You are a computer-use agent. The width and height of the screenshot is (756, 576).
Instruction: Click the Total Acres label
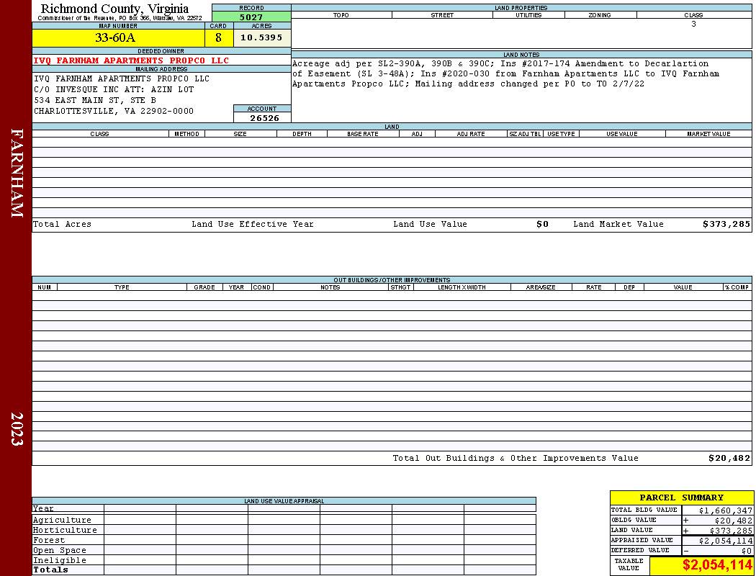tap(62, 224)
